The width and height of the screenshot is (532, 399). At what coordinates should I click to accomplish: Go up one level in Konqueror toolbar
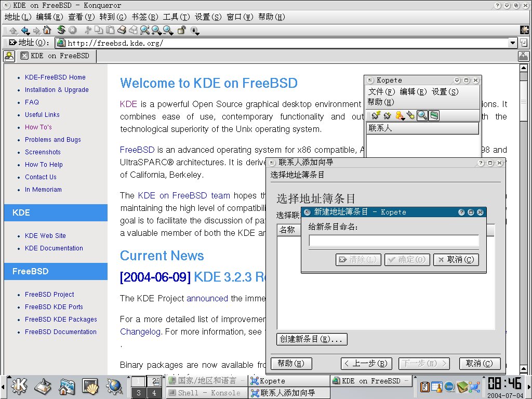pyautogui.click(x=13, y=30)
